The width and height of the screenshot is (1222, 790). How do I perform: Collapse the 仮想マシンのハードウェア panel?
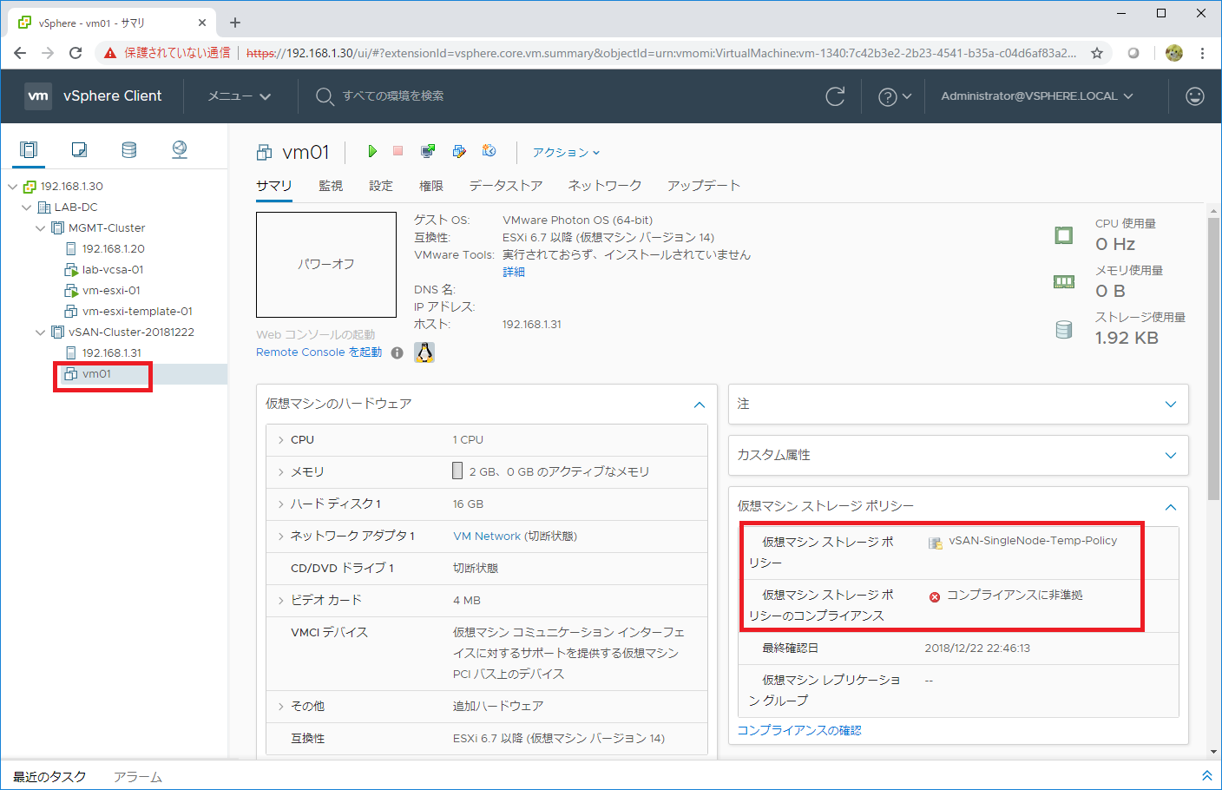coord(700,405)
